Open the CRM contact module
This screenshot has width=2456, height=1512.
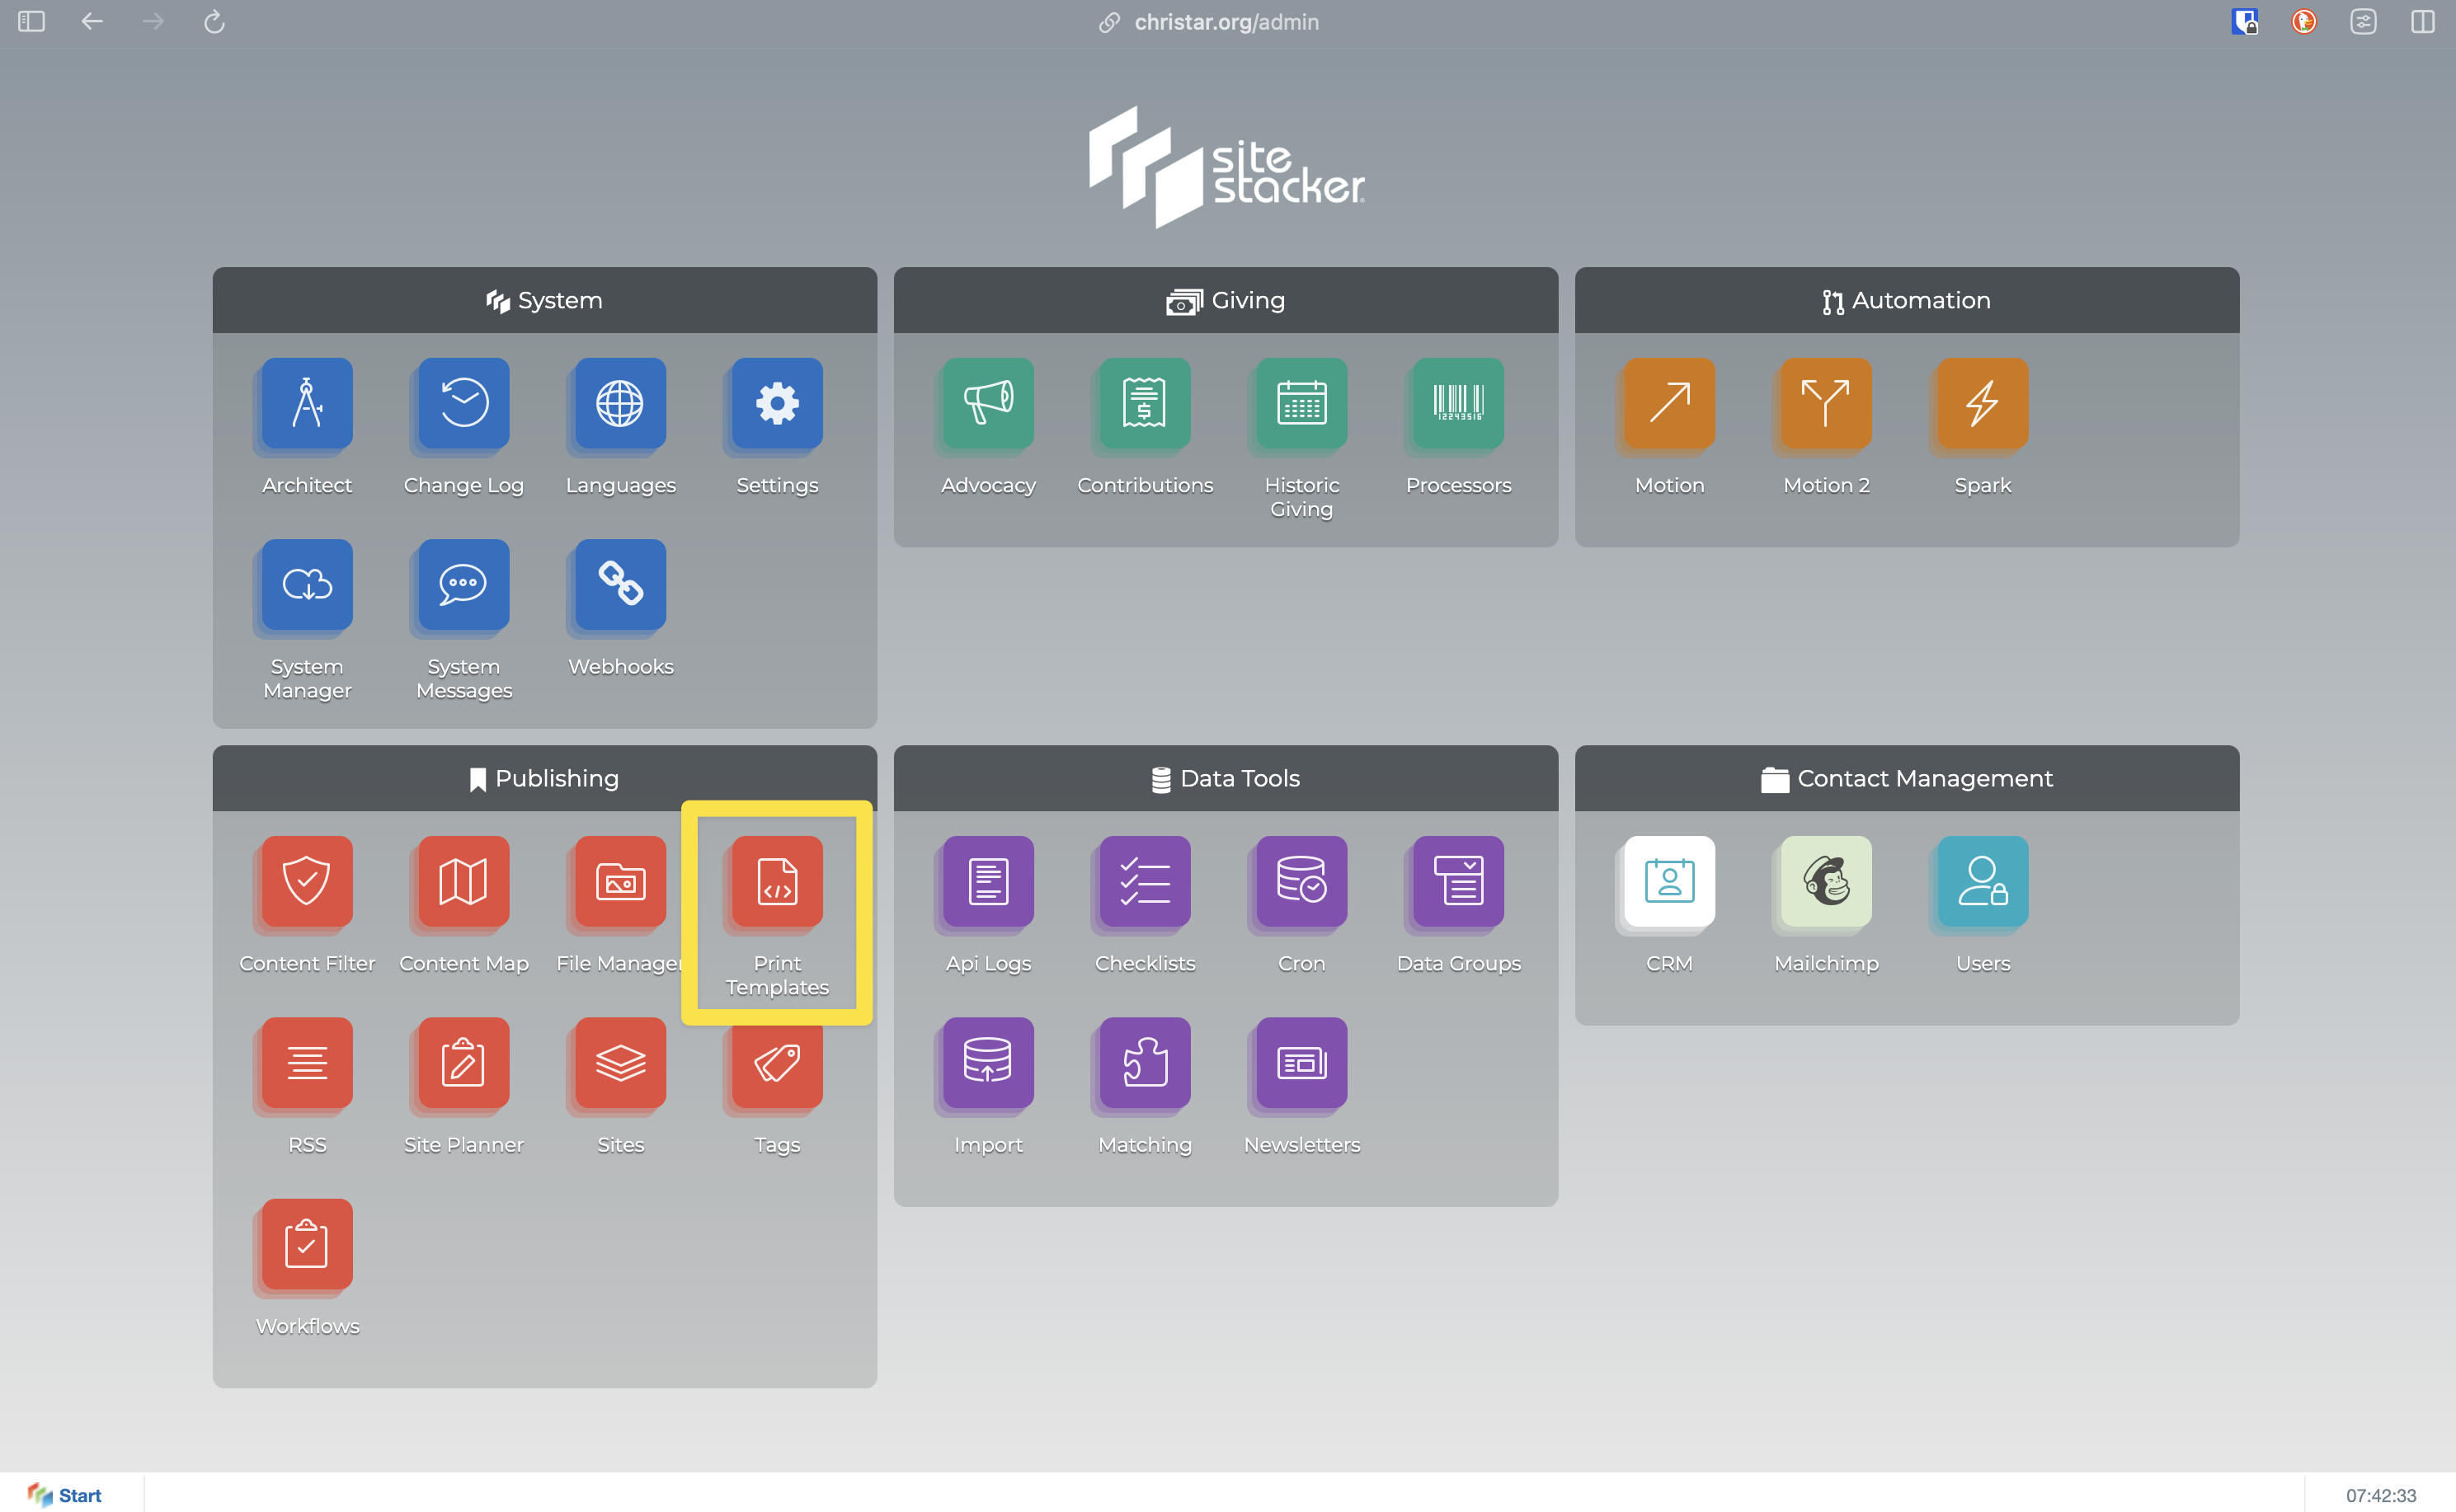[1668, 883]
